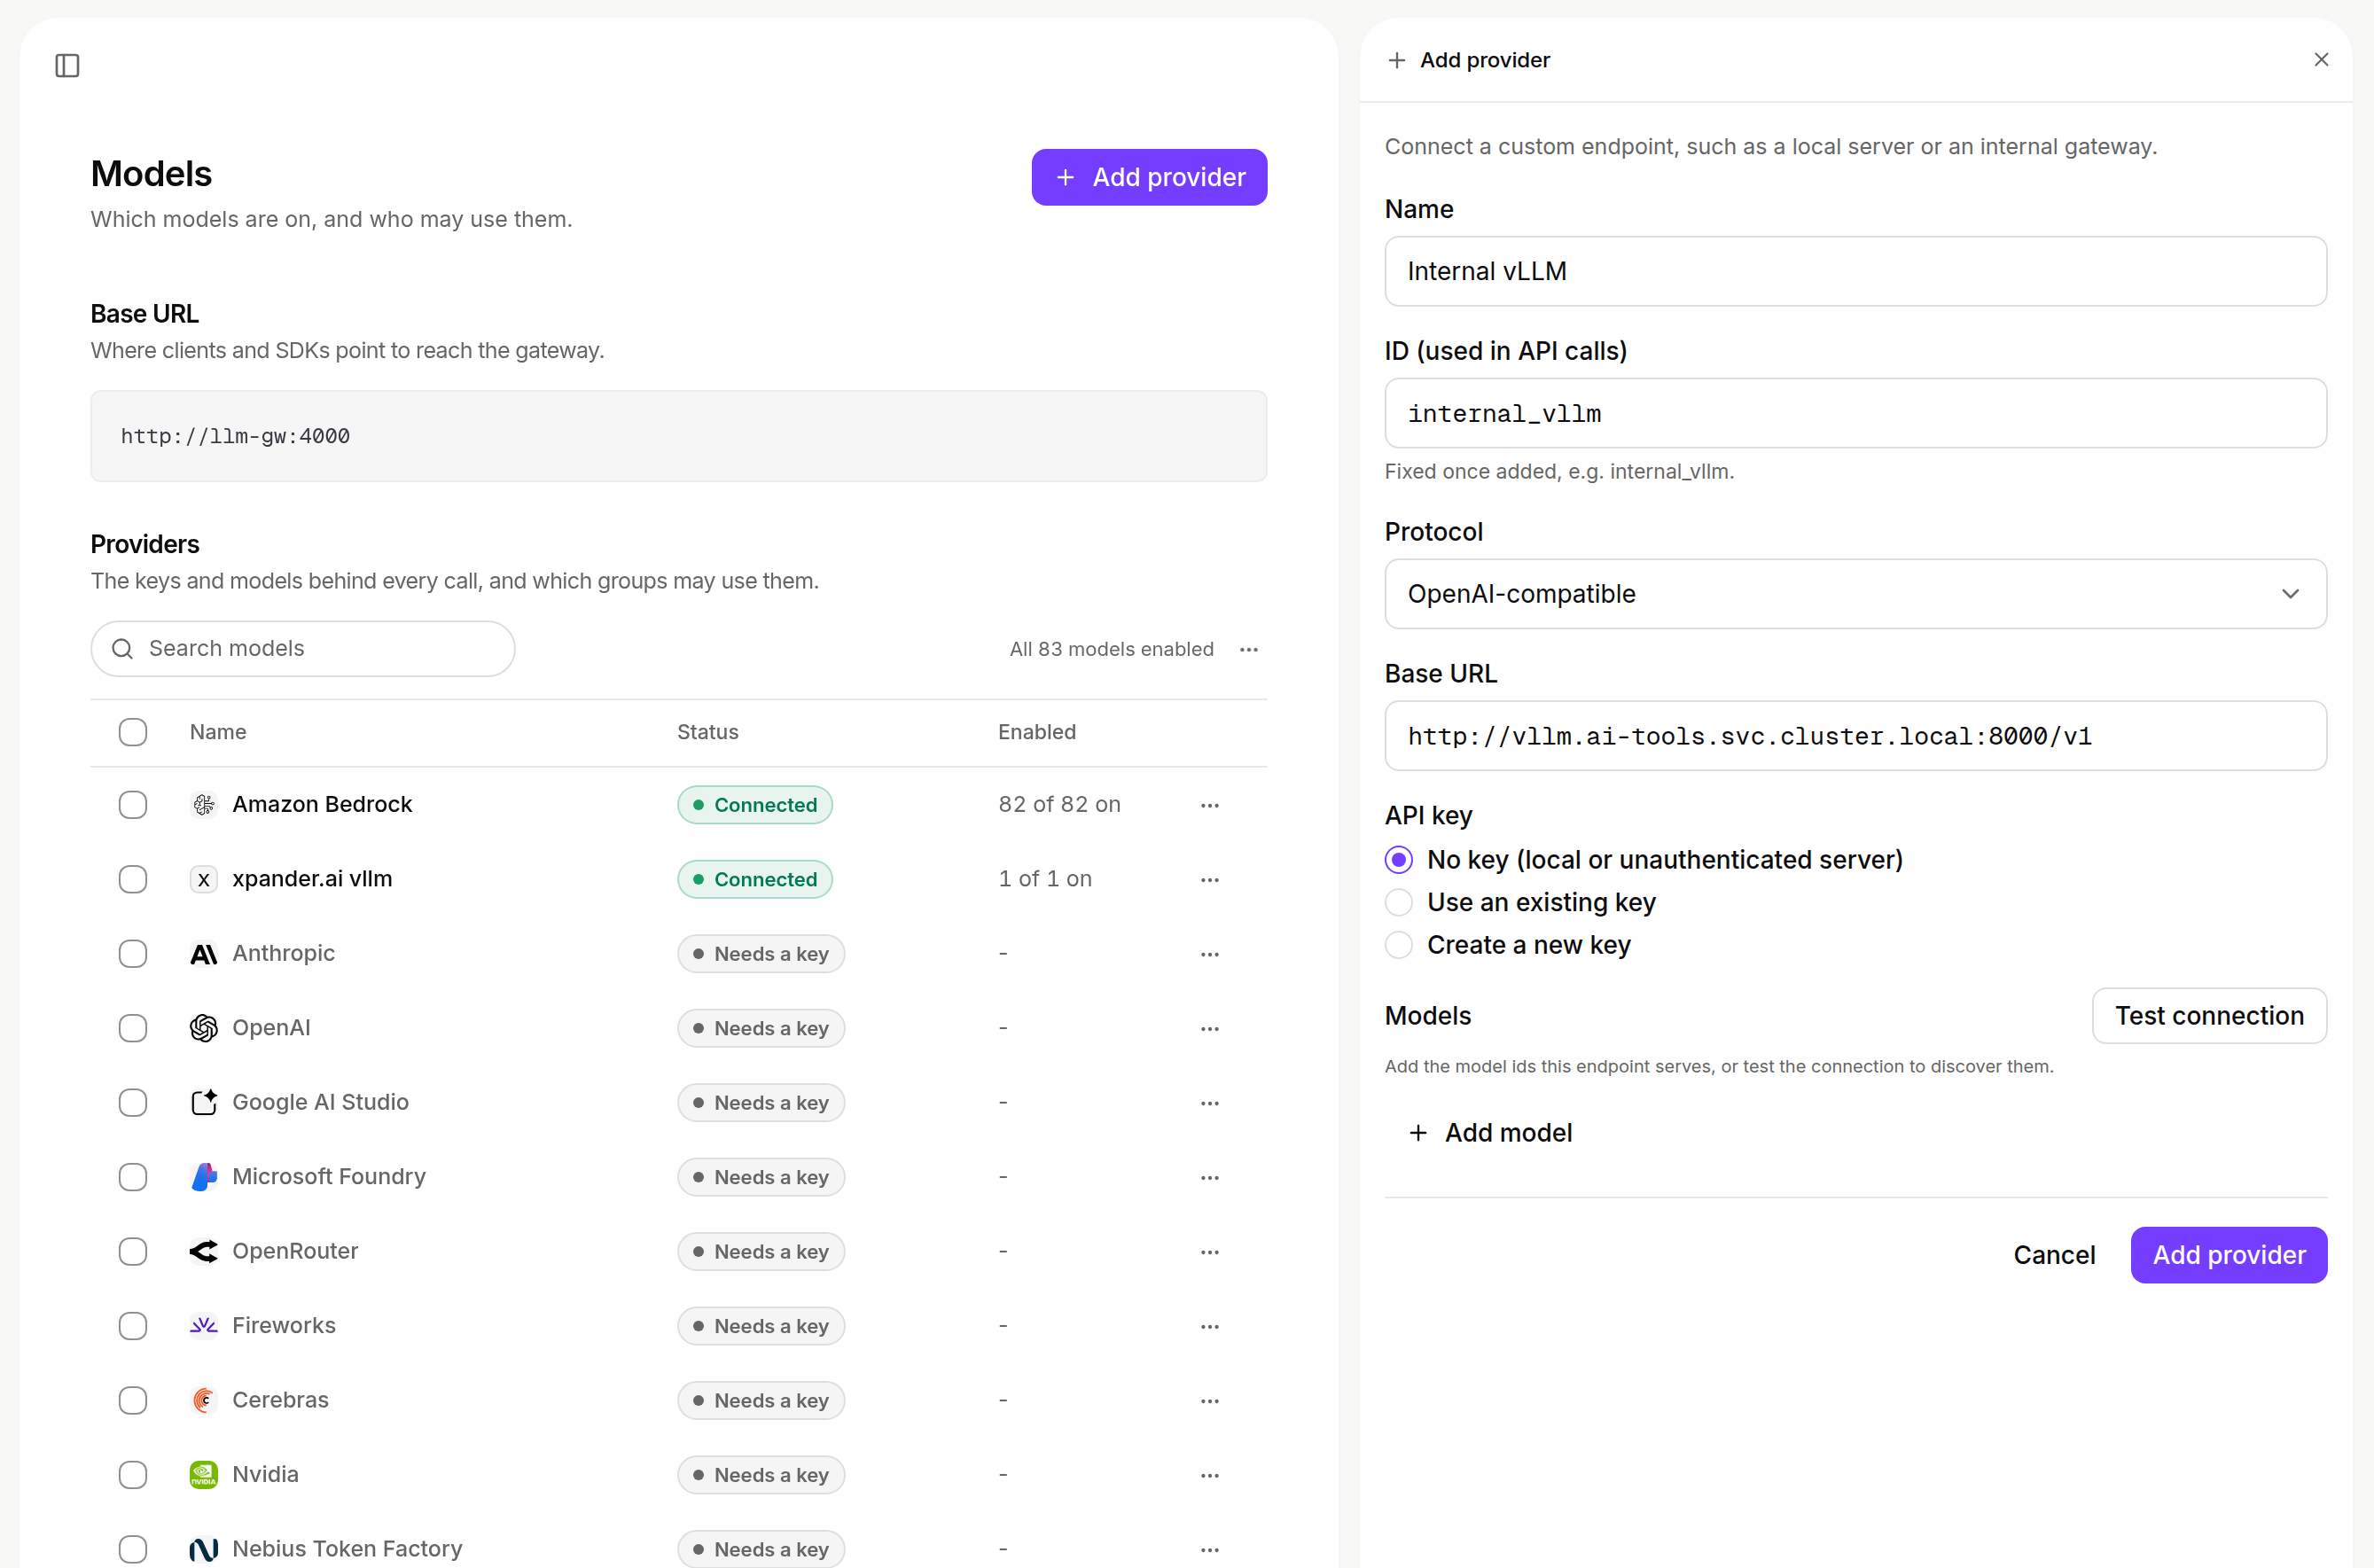
Task: Submit with the Add provider button at the panel's bottom
Action: (x=2228, y=1255)
